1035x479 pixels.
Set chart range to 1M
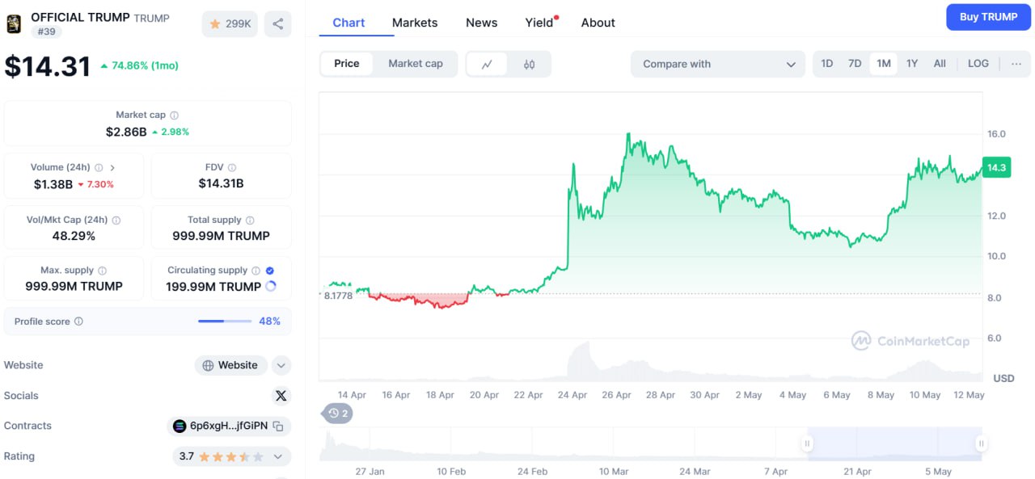[884, 64]
